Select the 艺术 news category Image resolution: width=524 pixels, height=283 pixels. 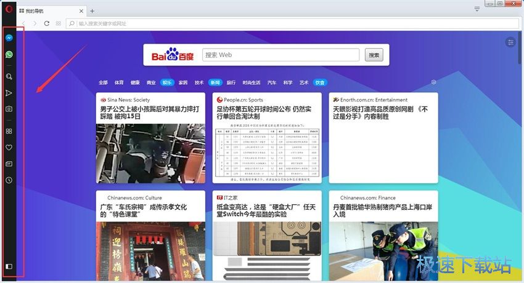pos(304,82)
